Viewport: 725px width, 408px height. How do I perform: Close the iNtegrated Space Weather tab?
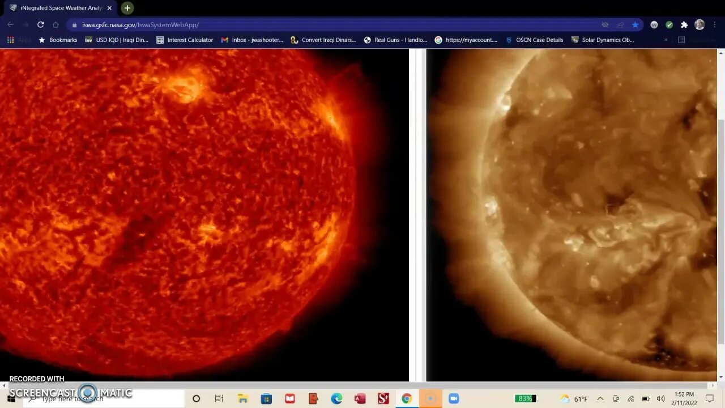coord(109,8)
